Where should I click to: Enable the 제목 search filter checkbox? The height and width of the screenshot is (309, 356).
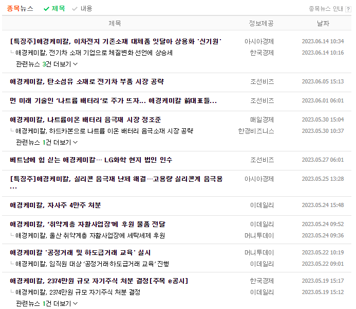(x=54, y=9)
